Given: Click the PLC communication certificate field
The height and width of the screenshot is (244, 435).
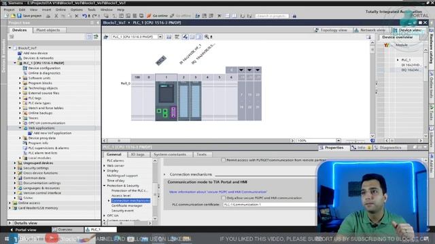Looking at the screenshot, I should (x=270, y=205).
